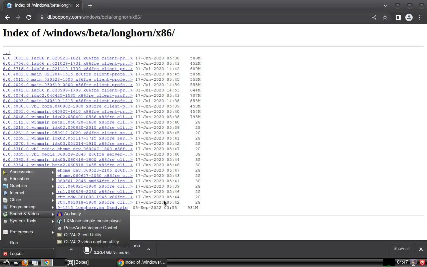Viewport: 427px width, 267px height.
Task: Click the red power icon in system tray
Action: point(422,263)
